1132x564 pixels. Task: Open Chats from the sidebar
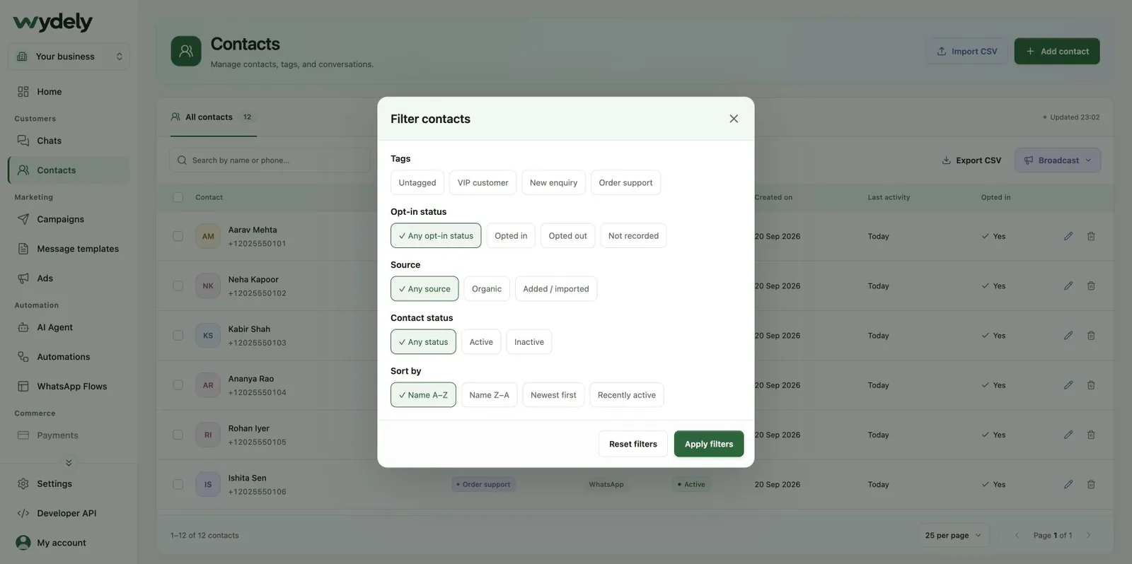click(x=69, y=141)
